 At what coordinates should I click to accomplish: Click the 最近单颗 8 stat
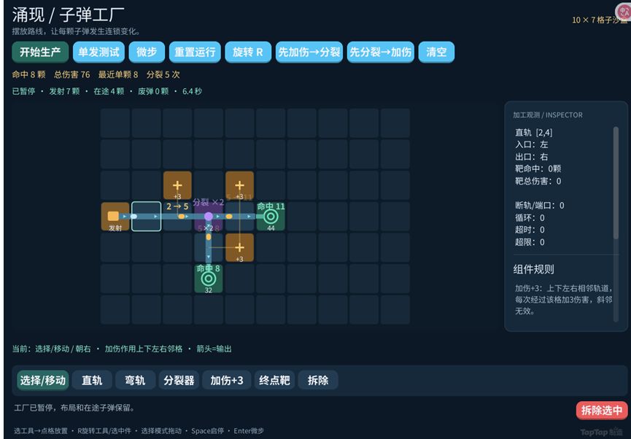118,74
